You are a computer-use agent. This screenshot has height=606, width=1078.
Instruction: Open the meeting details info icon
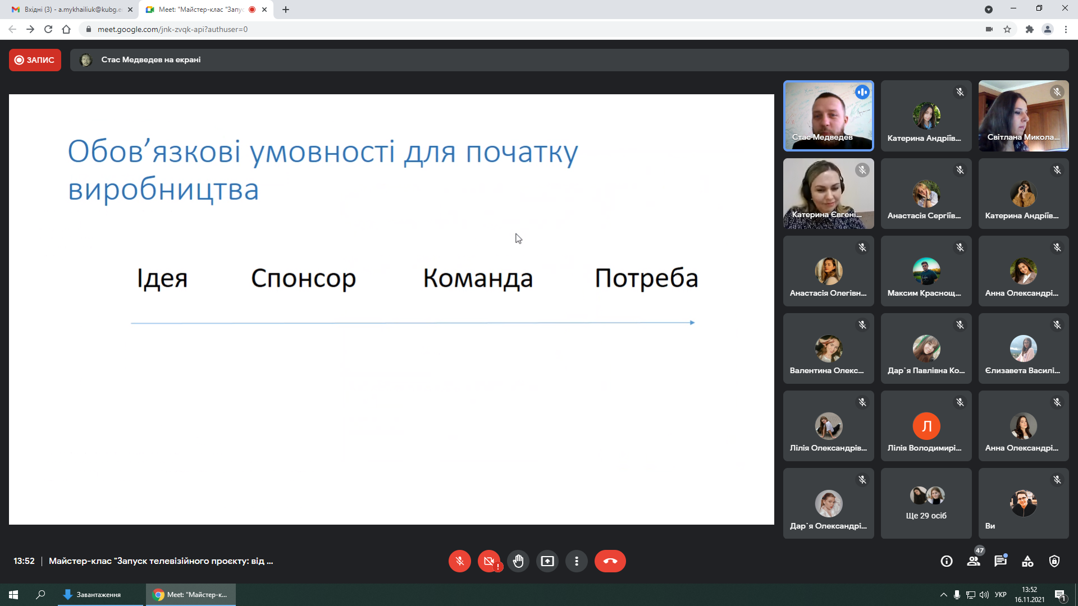[x=947, y=561]
